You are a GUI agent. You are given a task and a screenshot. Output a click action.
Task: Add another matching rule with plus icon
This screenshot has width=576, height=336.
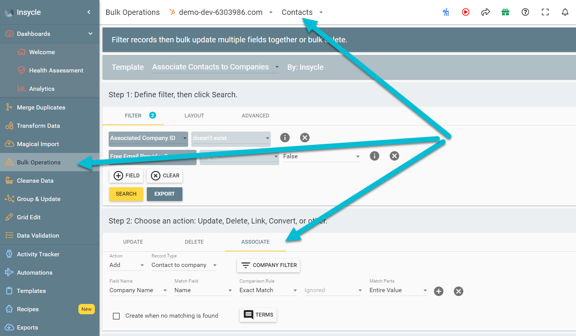(439, 291)
